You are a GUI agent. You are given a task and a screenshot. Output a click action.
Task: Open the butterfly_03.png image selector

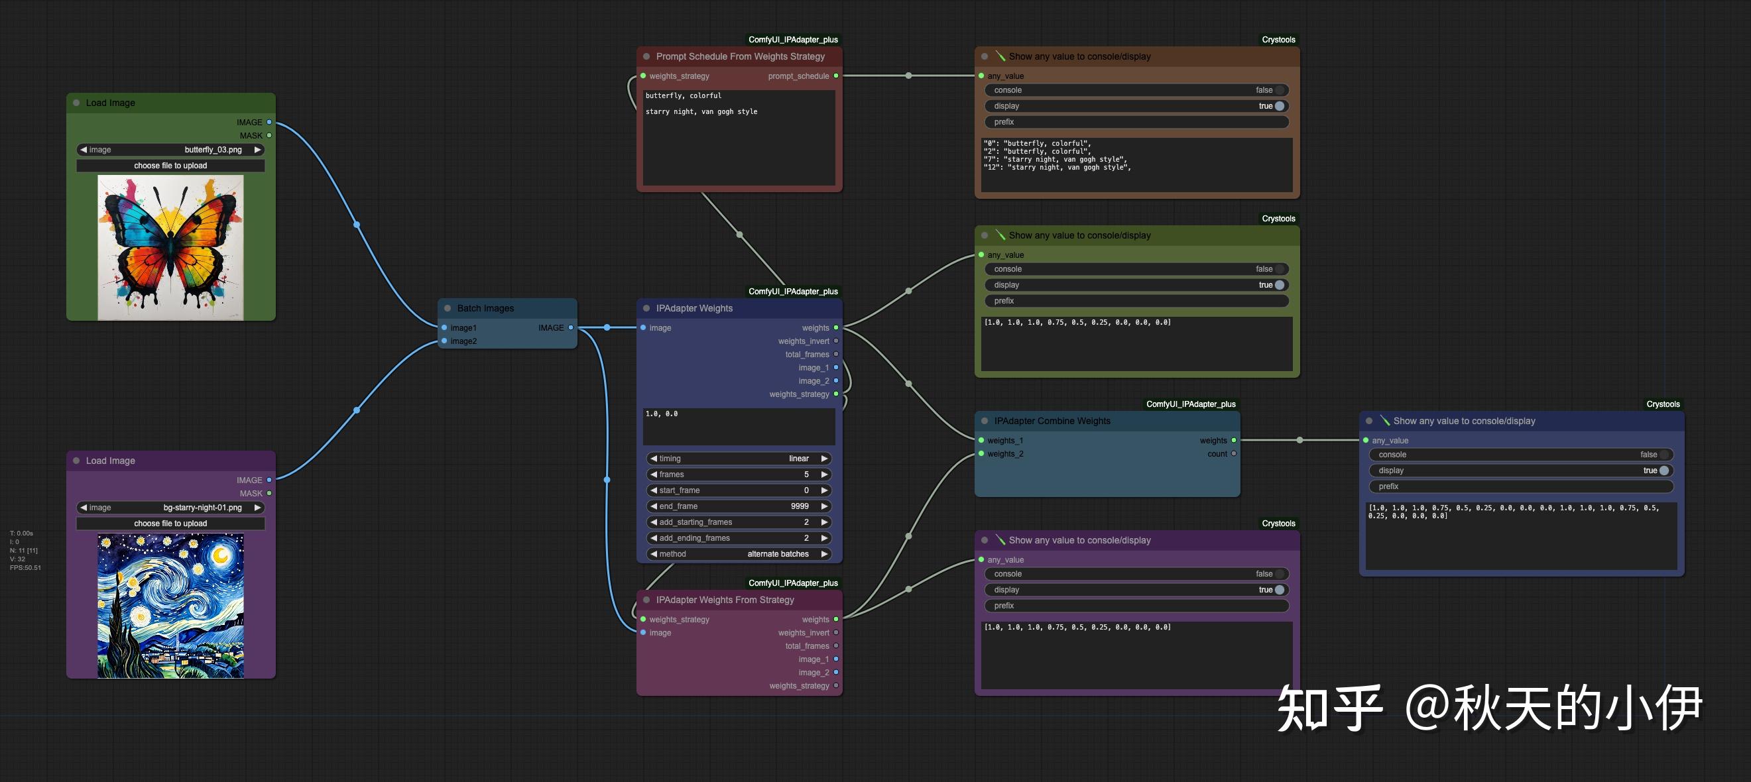[x=170, y=150]
